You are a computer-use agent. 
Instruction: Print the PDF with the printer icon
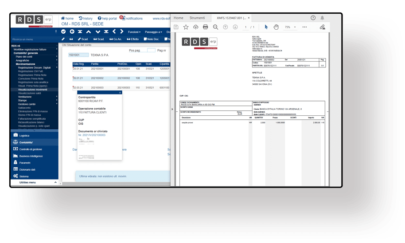(x=205, y=27)
